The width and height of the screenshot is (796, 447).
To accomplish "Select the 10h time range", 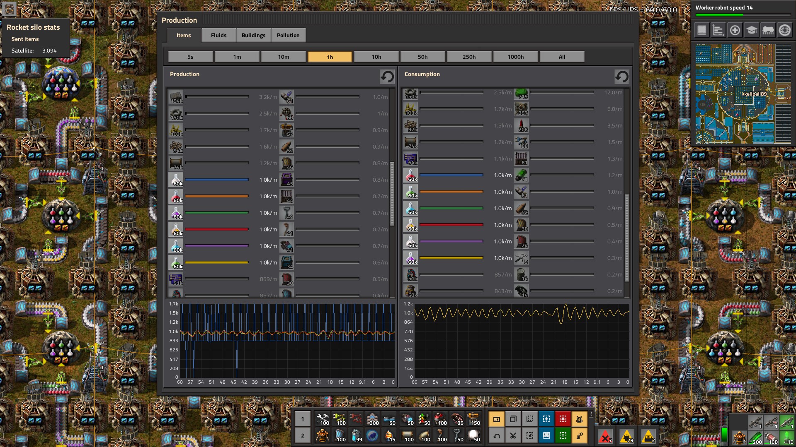I will [376, 57].
